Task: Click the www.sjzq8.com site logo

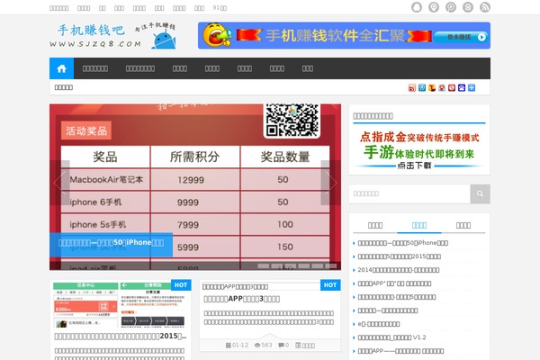Action: 112,36
